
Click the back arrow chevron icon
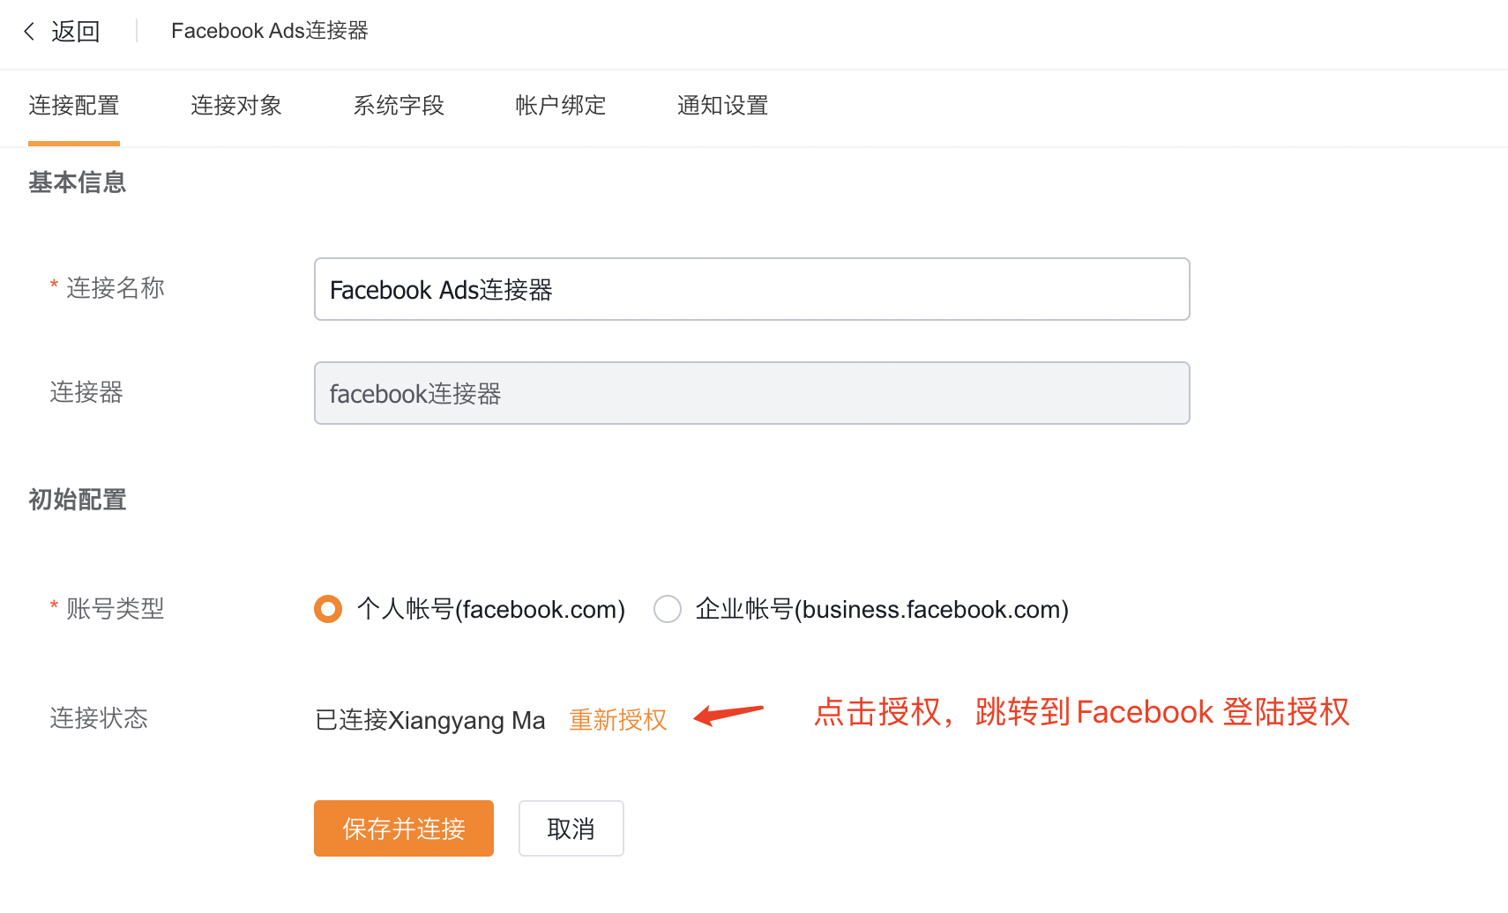click(29, 32)
